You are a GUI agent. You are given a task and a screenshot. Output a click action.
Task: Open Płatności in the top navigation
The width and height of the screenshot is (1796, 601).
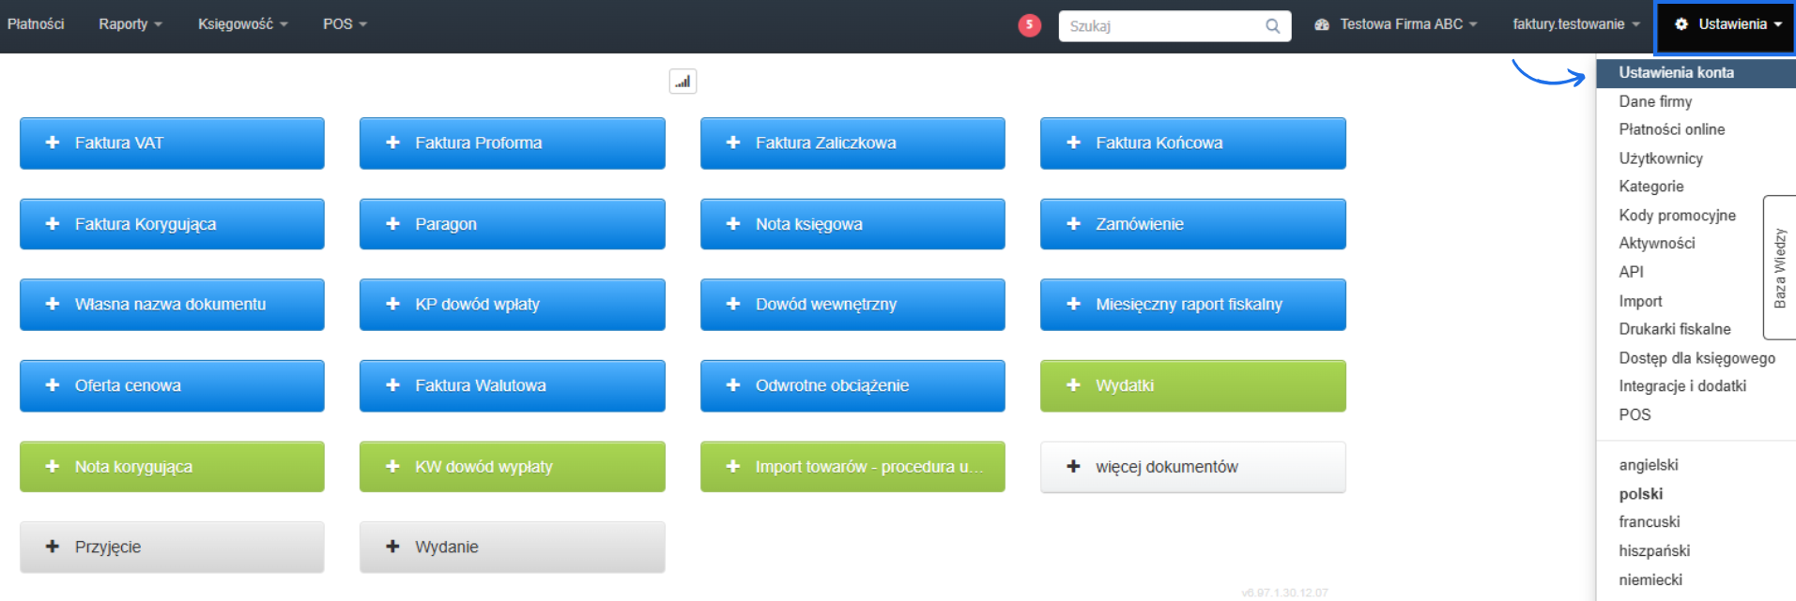point(36,24)
